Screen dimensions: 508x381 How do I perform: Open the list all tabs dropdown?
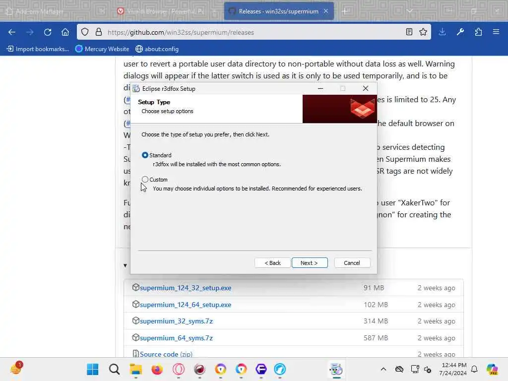[x=409, y=11]
